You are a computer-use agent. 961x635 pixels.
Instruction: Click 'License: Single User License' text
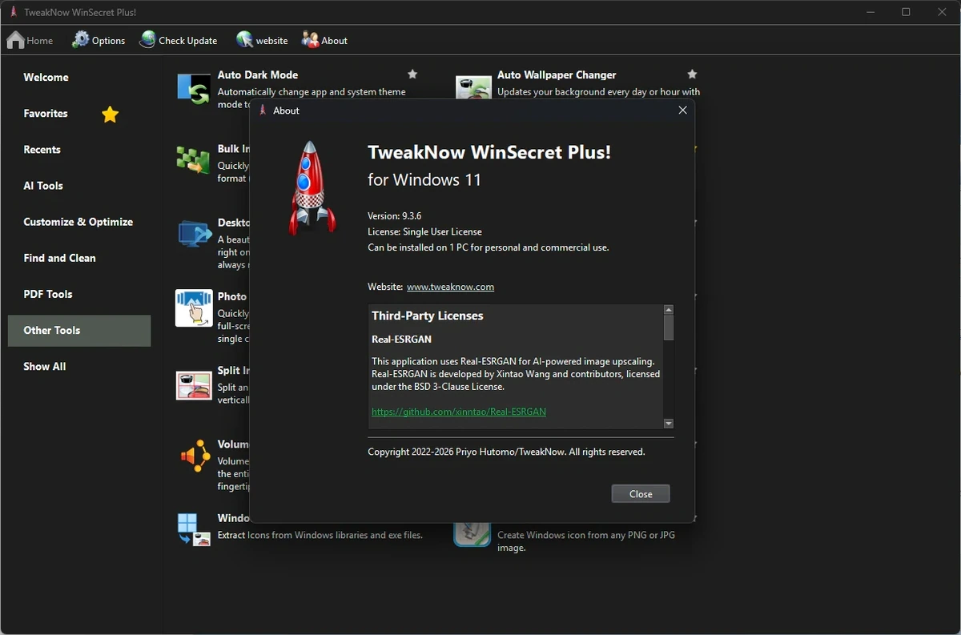[x=424, y=231]
